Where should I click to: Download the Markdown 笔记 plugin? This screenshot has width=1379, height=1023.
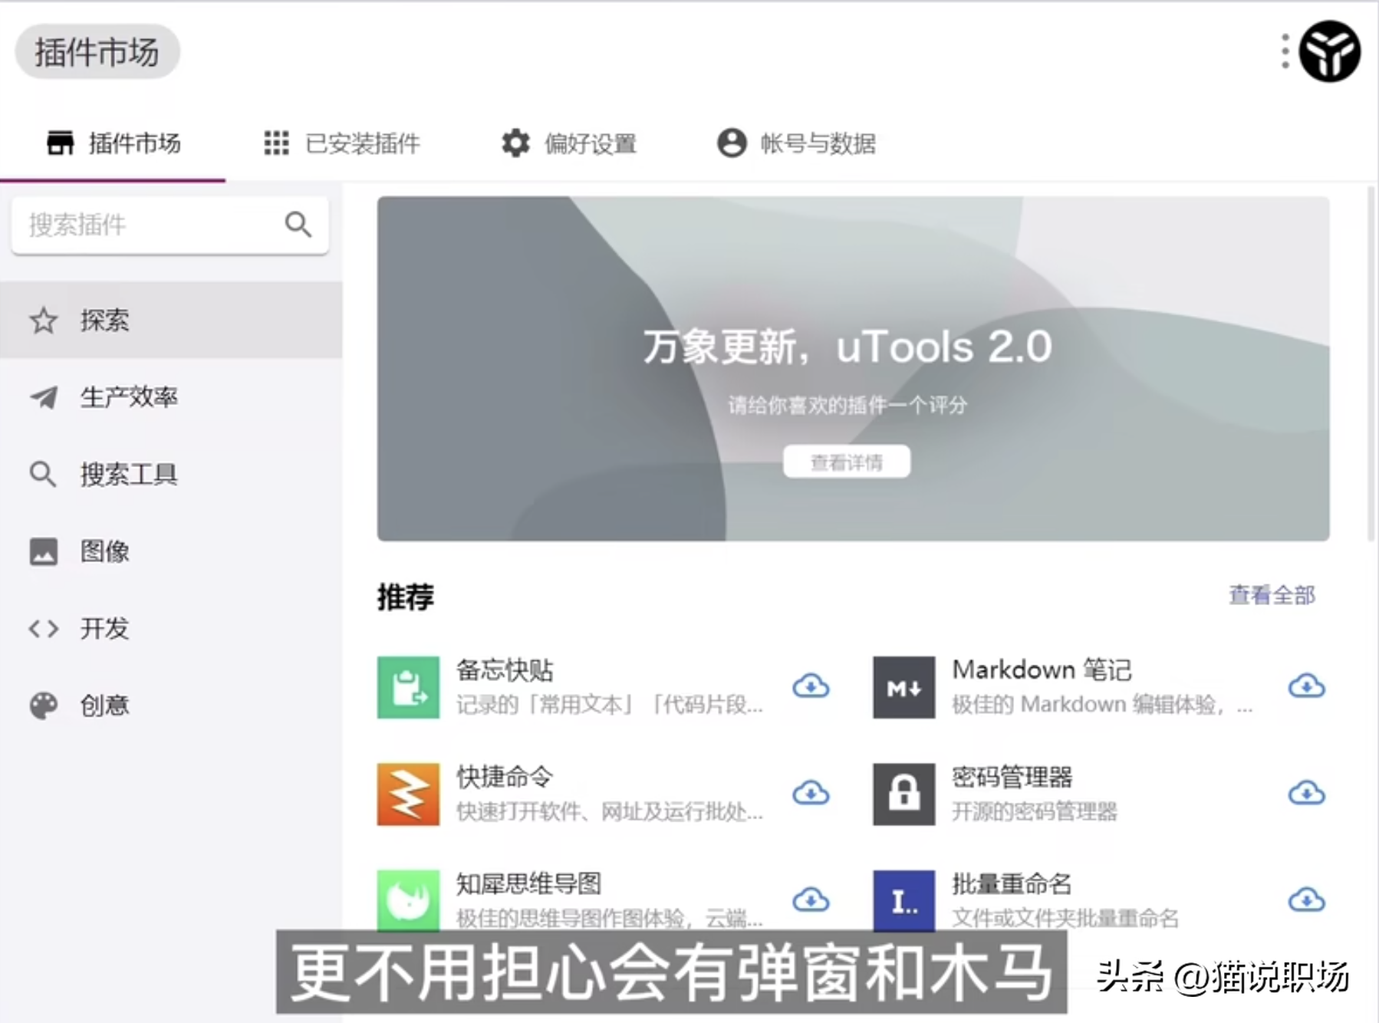(1307, 686)
